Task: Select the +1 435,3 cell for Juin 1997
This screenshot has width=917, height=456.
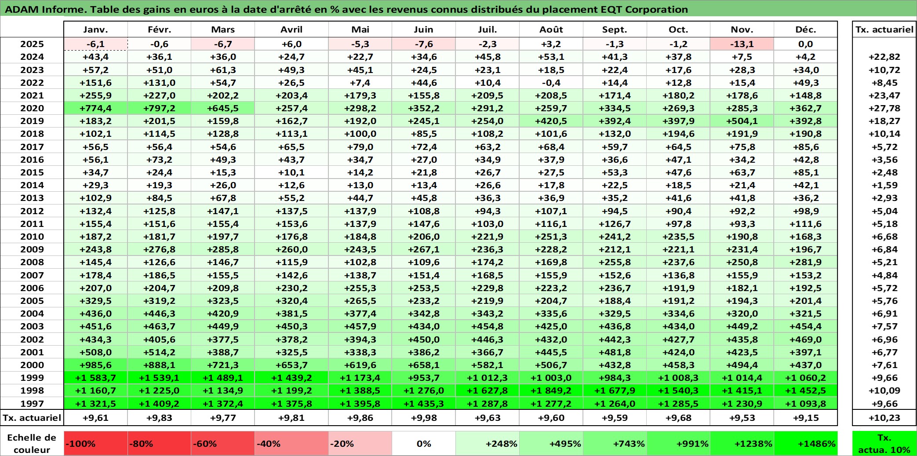Action: 424,404
